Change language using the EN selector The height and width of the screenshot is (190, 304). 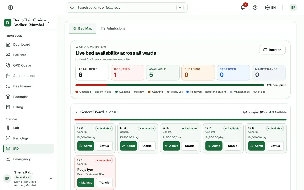click(x=270, y=8)
